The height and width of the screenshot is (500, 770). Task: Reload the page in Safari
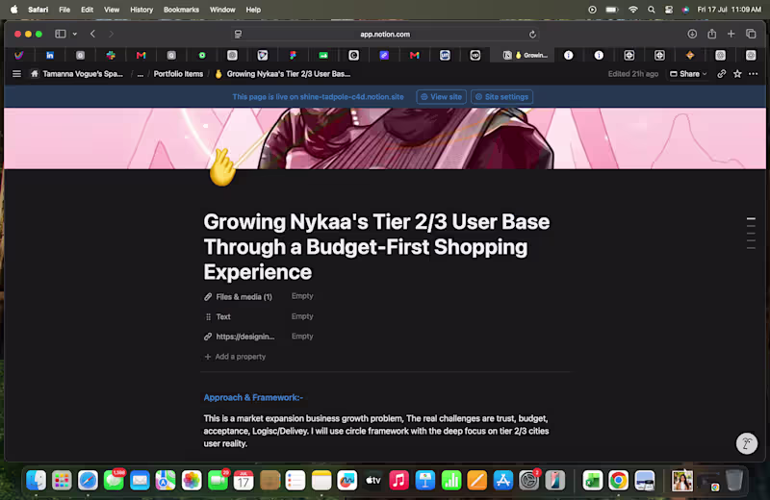(532, 35)
